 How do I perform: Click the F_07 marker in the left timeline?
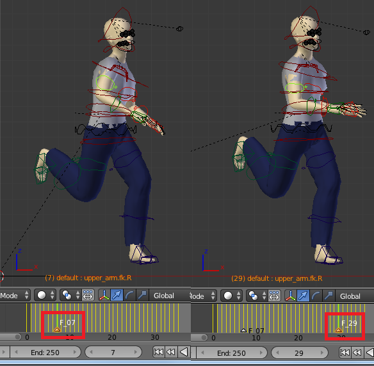[57, 330]
